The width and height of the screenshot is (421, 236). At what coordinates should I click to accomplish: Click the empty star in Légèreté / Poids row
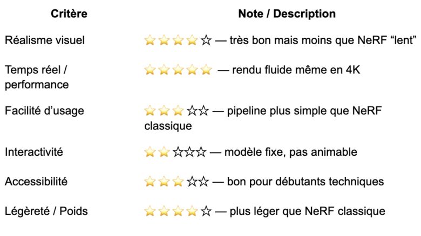coord(206,211)
